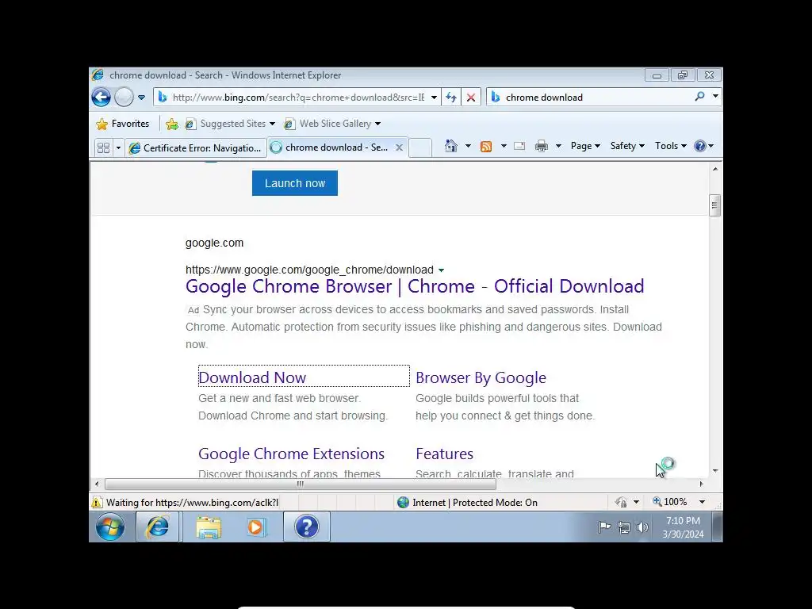This screenshot has height=609, width=812.
Task: Open search provider dropdown arrow
Action: pyautogui.click(x=715, y=96)
